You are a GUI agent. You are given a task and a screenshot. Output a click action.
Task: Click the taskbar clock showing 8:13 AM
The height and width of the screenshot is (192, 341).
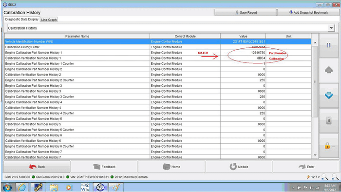click(x=330, y=188)
